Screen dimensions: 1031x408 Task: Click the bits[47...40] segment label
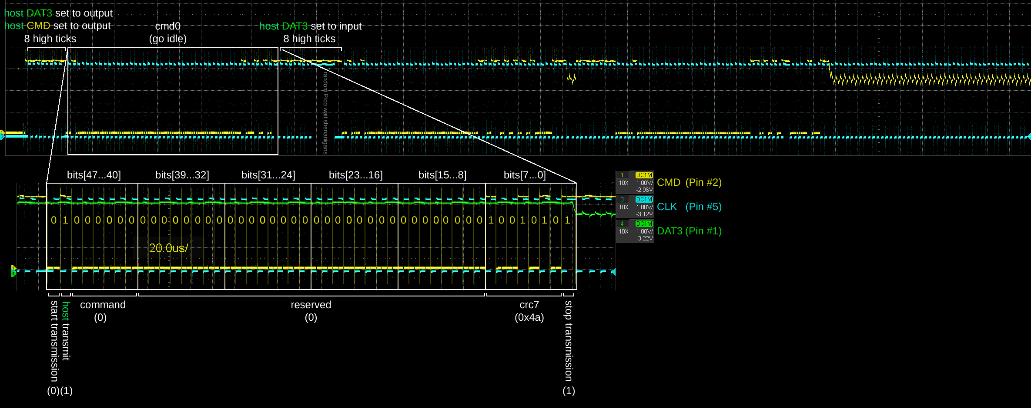point(94,175)
